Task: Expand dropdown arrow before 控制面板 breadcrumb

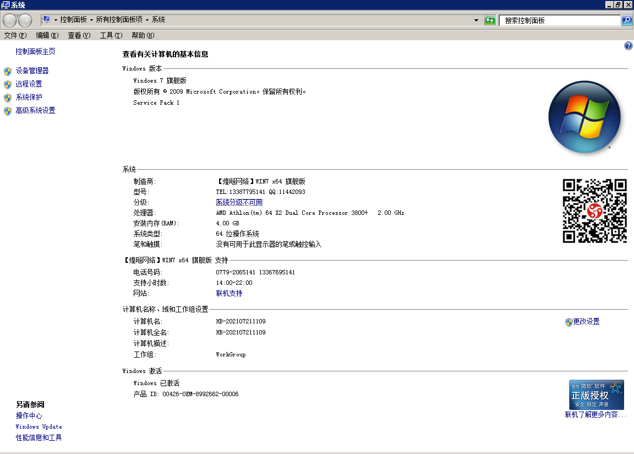Action: (56, 20)
